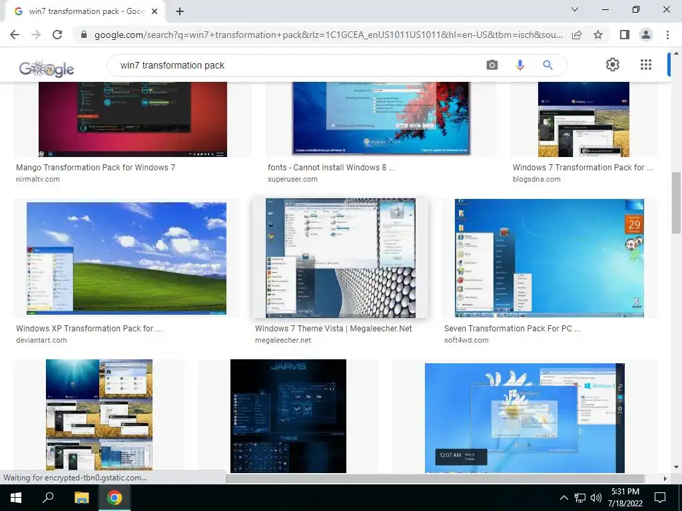Image resolution: width=682 pixels, height=511 pixels.
Task: Open the volume tray icon
Action: coord(596,498)
